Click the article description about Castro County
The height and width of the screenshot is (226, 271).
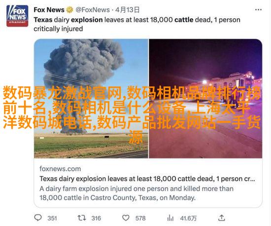136,193
